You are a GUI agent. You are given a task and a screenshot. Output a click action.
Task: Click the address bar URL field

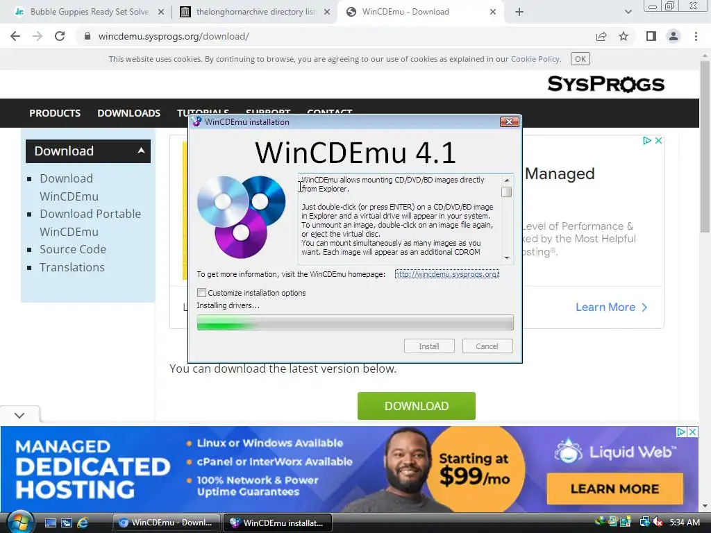[x=335, y=36]
